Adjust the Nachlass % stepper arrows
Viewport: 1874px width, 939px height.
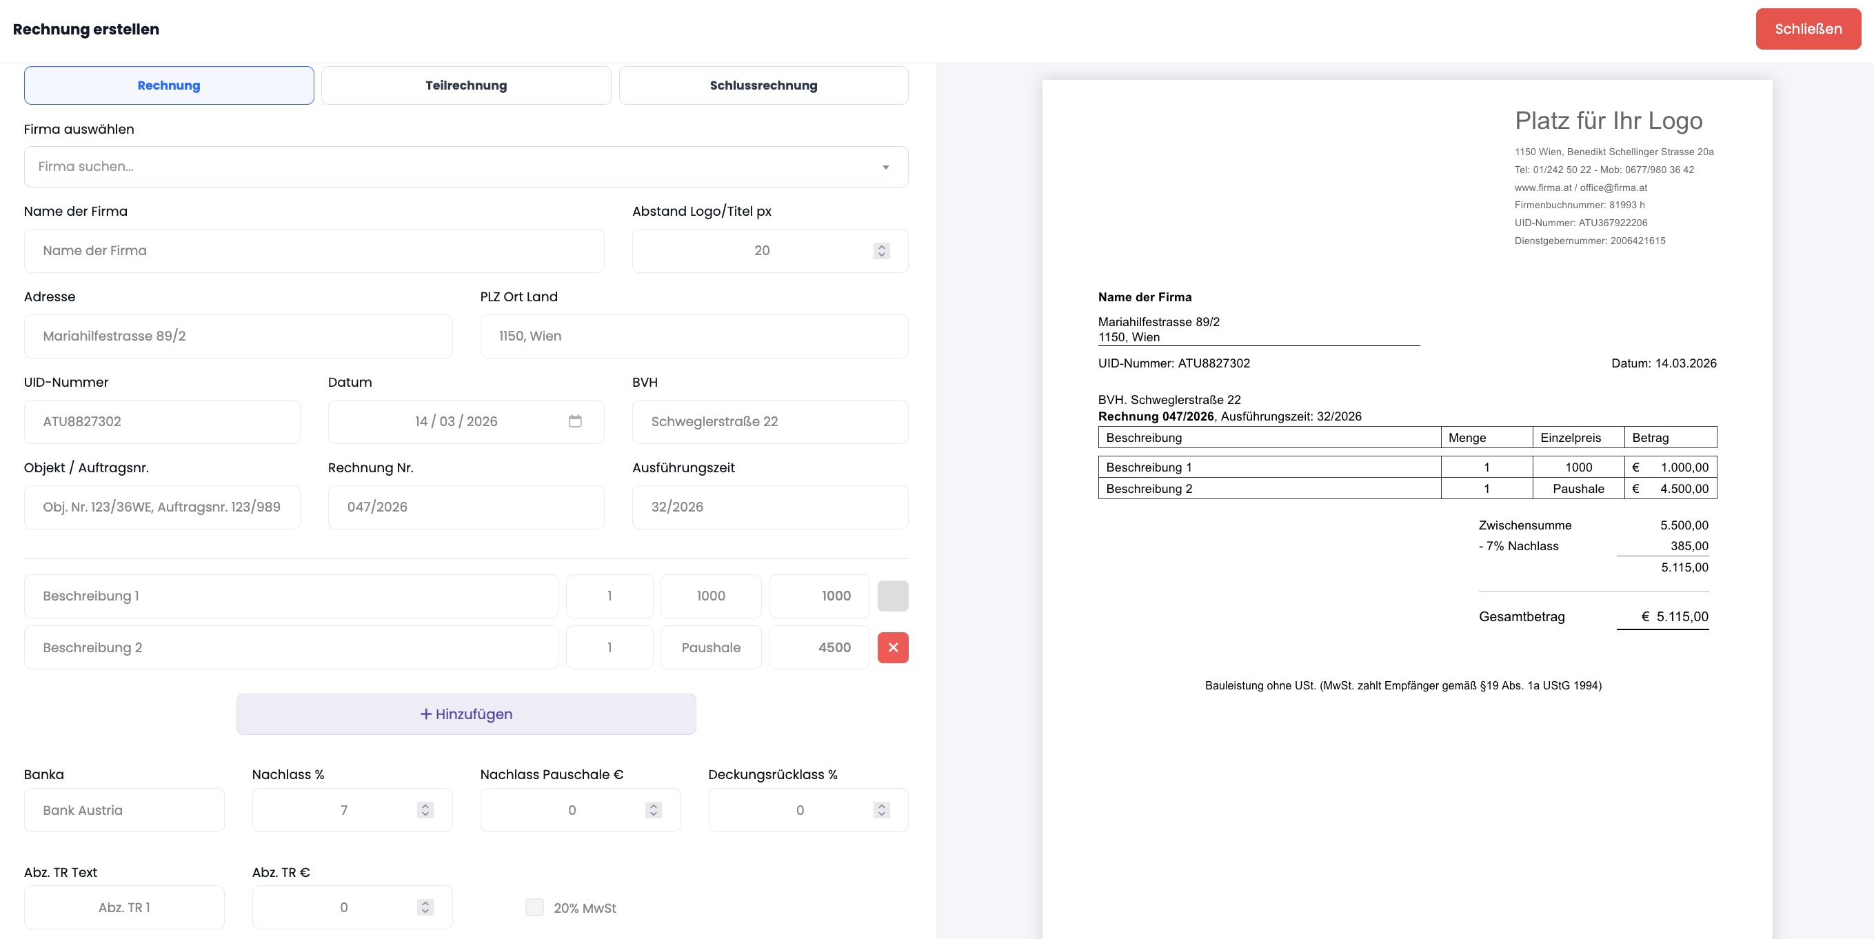click(x=425, y=810)
